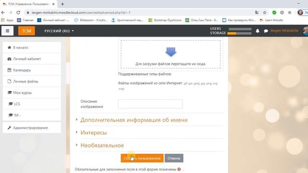Image resolution: width=308 pixels, height=173 pixels.
Task: Click the dashboard icon beside Личный кабинет
Action: 9,59
